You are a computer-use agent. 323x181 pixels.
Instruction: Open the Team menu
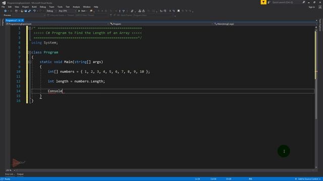(51, 7)
